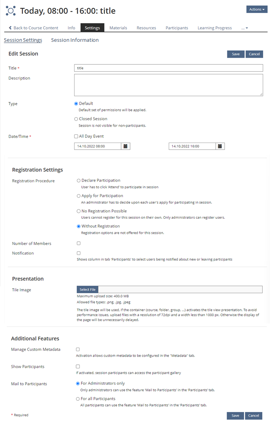
Task: Open the Session Information sub-tab
Action: click(x=75, y=40)
